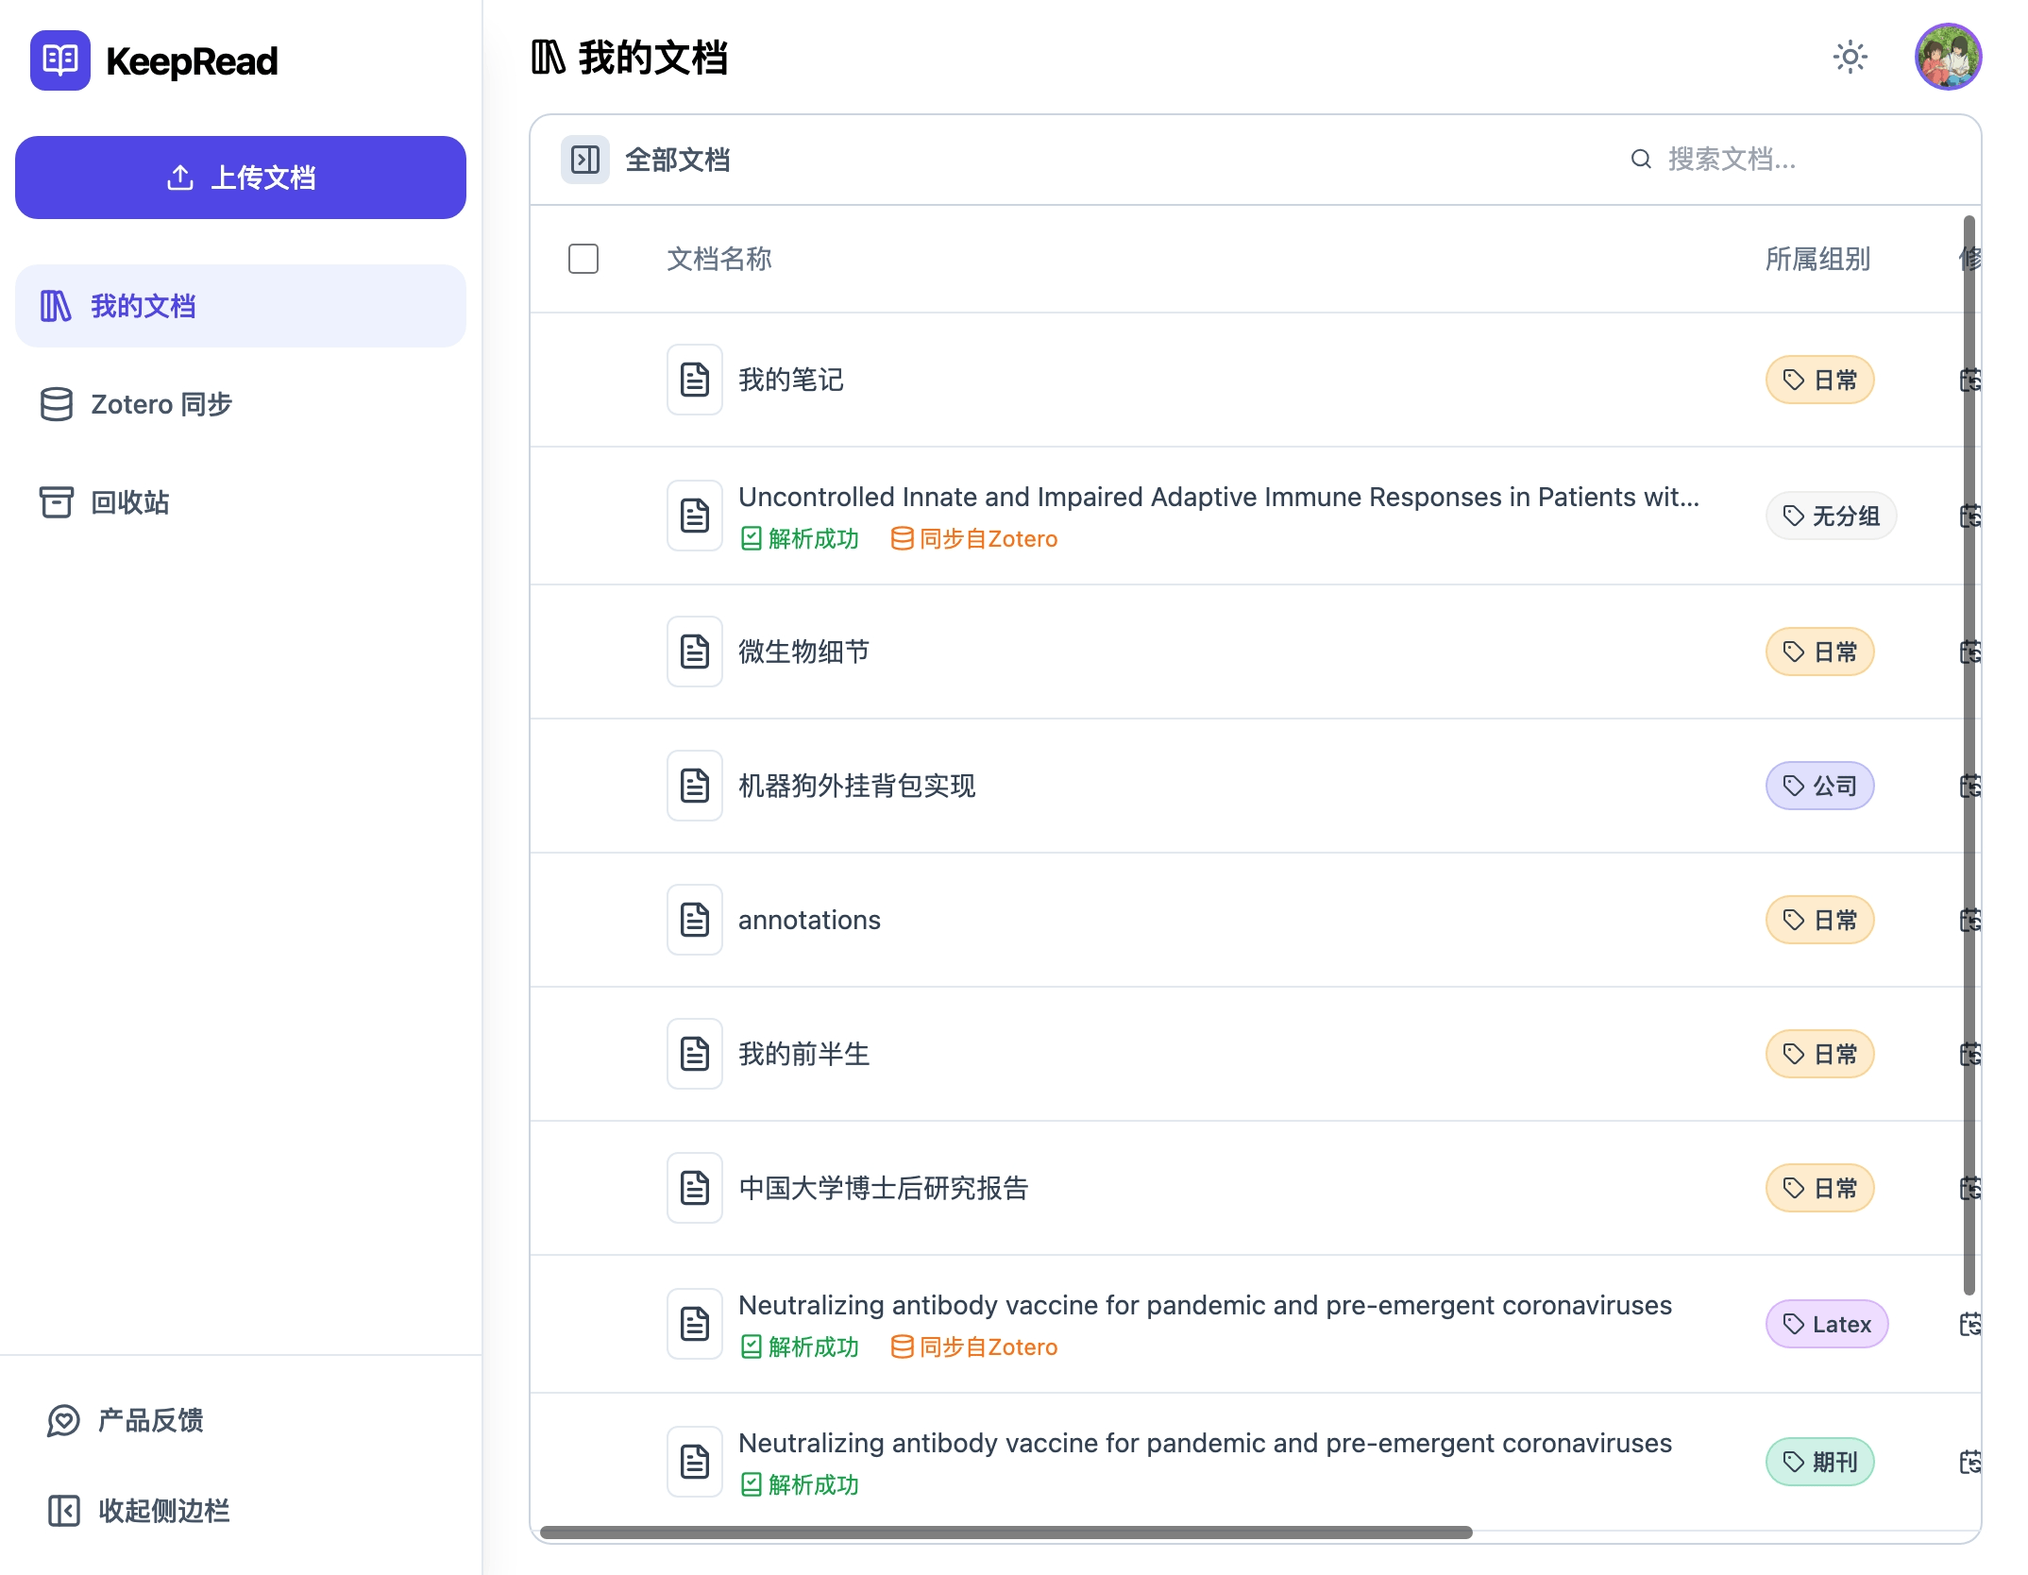Open the document 机器狗外挂背包实现
Screen dimensions: 2028x1575
(x=857, y=785)
